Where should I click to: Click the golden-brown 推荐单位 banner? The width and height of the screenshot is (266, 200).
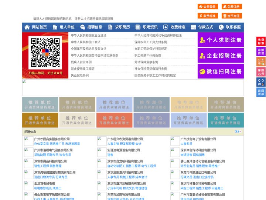(40, 120)
